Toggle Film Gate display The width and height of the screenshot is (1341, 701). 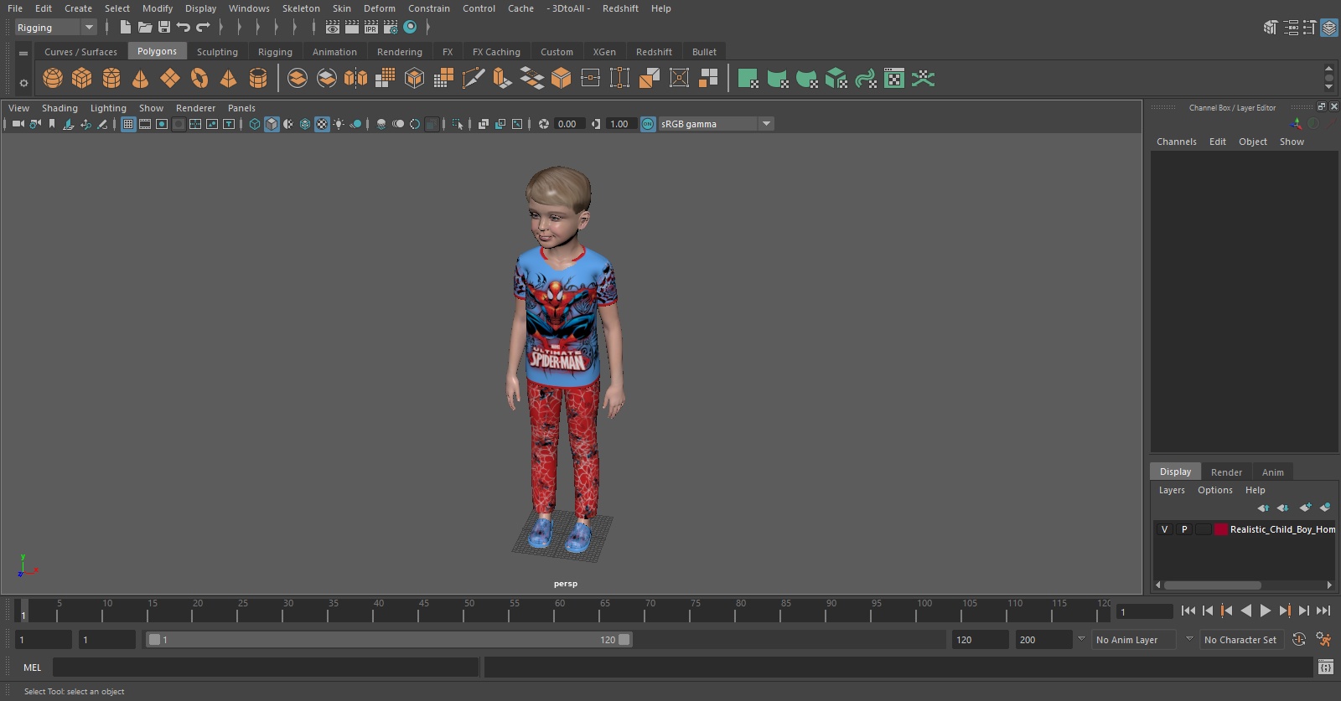tap(145, 124)
